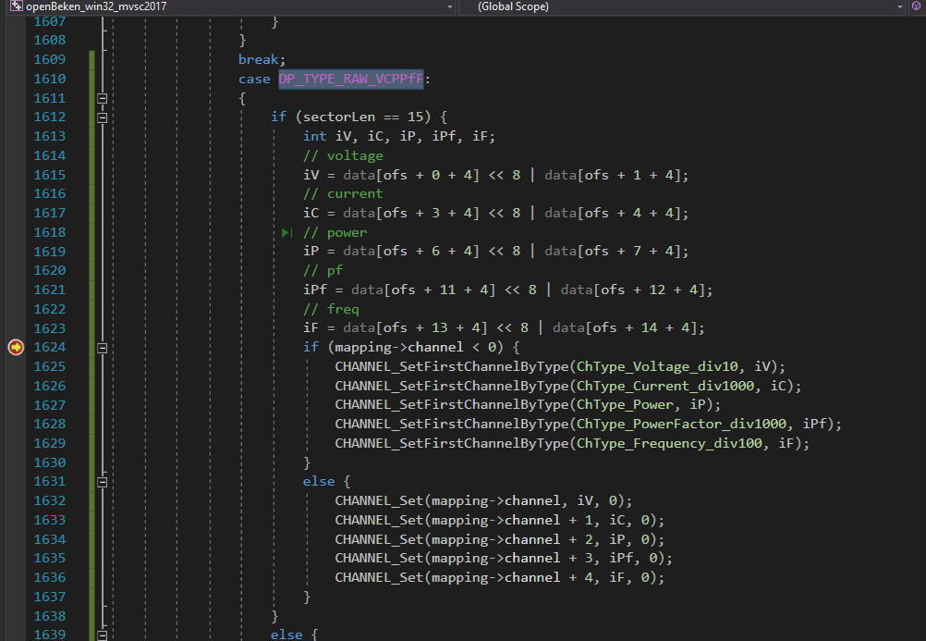
Task: Click ChType_Current_div1000 on line 1626
Action: (665, 386)
